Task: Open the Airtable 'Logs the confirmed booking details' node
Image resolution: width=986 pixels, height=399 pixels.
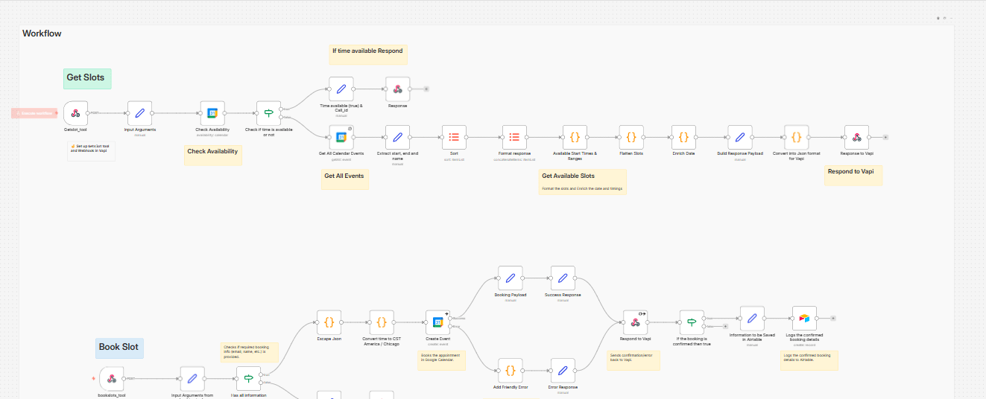Action: [x=804, y=319]
